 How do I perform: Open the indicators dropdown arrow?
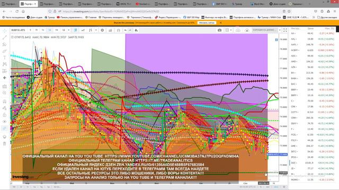[96, 30]
